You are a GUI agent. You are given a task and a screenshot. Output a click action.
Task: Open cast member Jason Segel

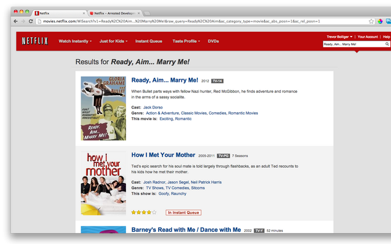pyautogui.click(x=178, y=182)
